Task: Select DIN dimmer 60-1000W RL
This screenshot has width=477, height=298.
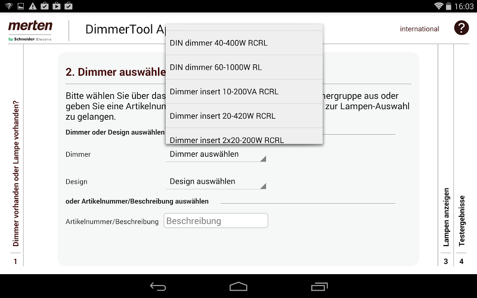Action: (244, 67)
